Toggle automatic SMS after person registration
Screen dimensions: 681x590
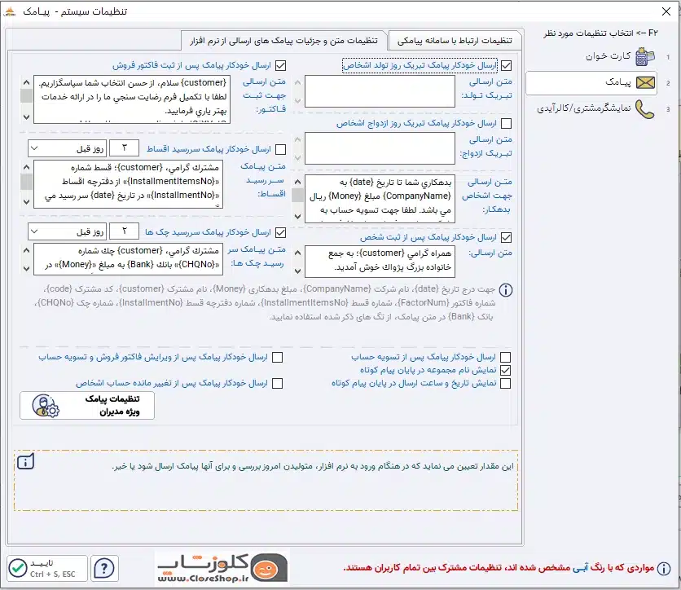506,237
